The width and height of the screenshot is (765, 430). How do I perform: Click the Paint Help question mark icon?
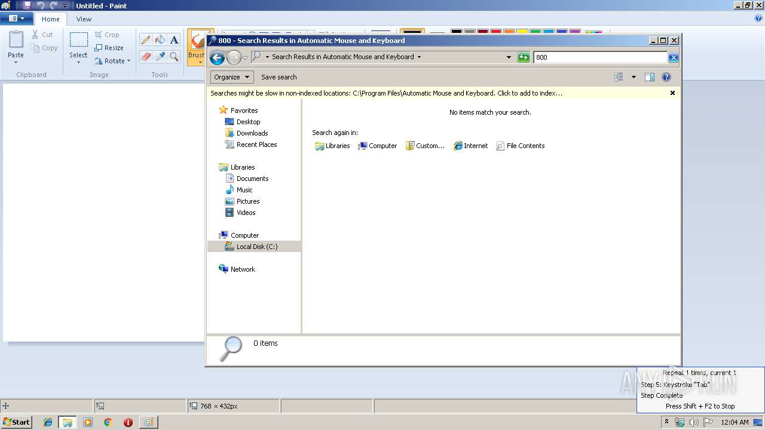pyautogui.click(x=758, y=19)
